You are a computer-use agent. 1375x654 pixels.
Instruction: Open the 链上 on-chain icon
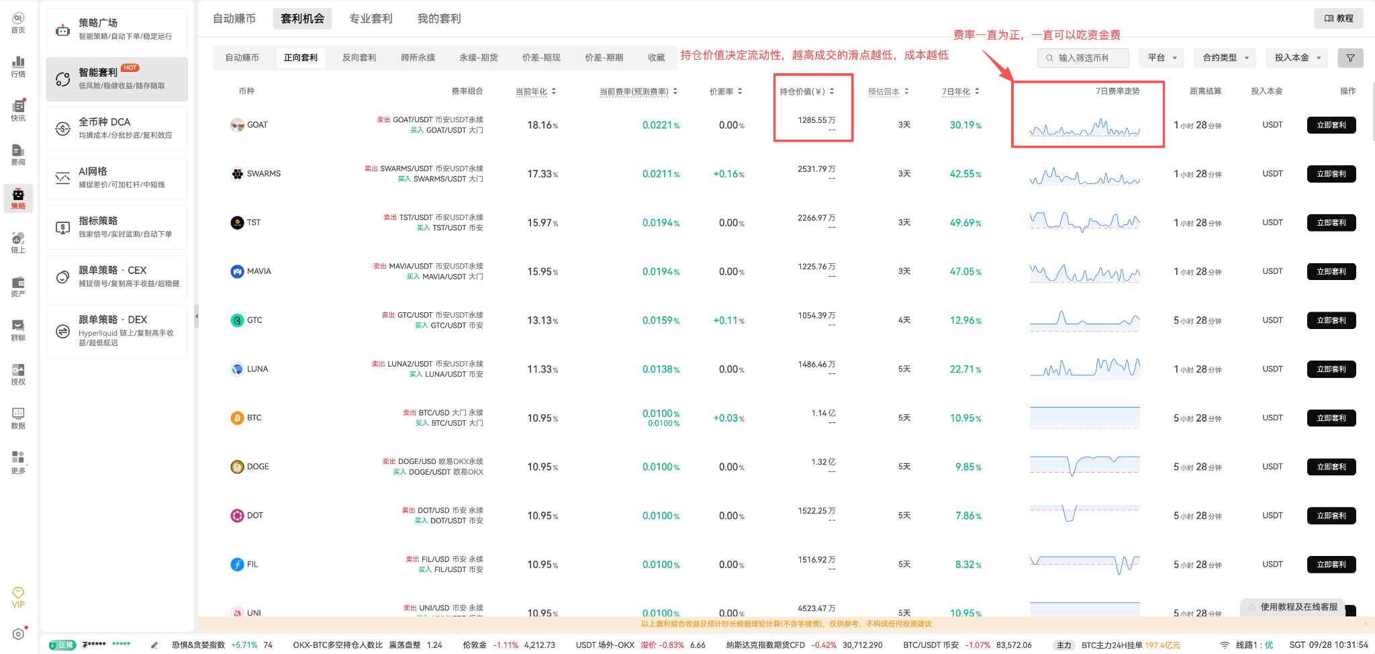click(x=18, y=242)
